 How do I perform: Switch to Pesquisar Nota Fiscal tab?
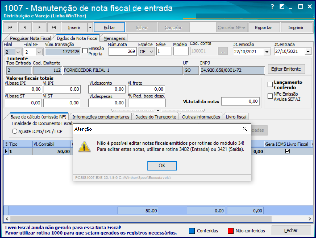pos(30,38)
